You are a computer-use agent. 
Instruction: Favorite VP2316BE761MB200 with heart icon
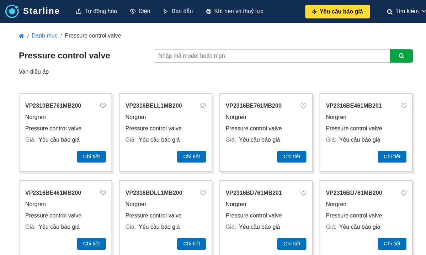[x=303, y=106]
